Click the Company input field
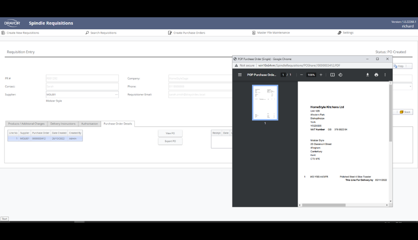 pyautogui.click(x=201, y=78)
